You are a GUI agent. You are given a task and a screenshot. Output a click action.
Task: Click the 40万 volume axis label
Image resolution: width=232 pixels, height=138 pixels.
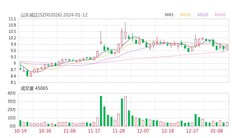click(12, 93)
